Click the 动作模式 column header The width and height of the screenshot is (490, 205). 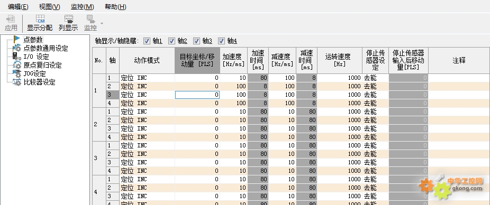[147, 61]
